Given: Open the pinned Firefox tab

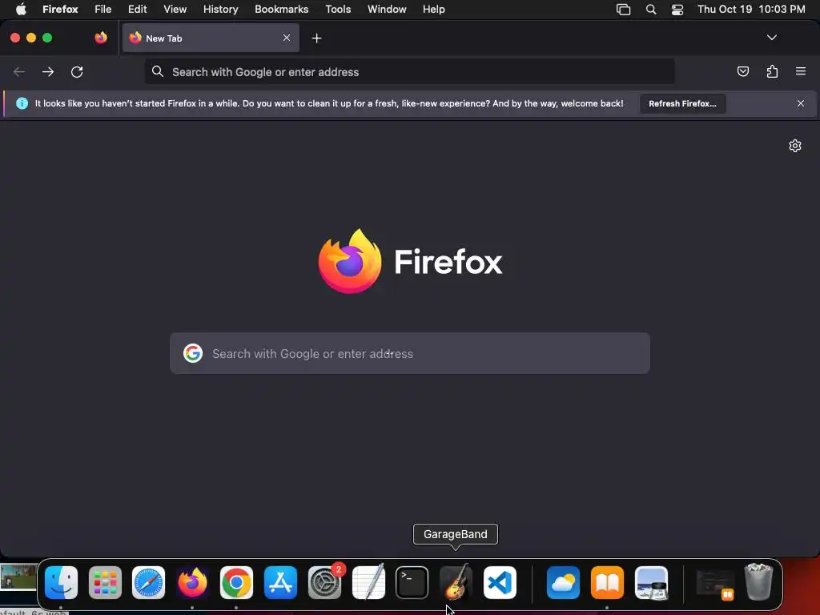Looking at the screenshot, I should [x=101, y=38].
